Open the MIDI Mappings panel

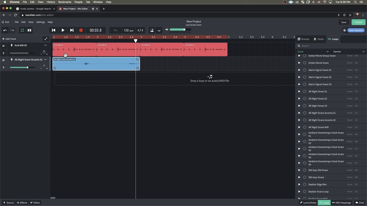[x=341, y=203]
